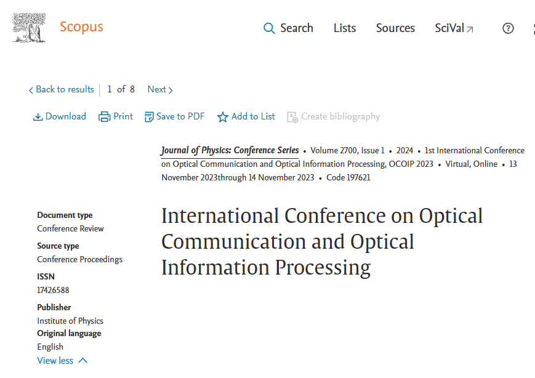The height and width of the screenshot is (378, 535).
Task: Open the SciVal external link
Action: [454, 28]
